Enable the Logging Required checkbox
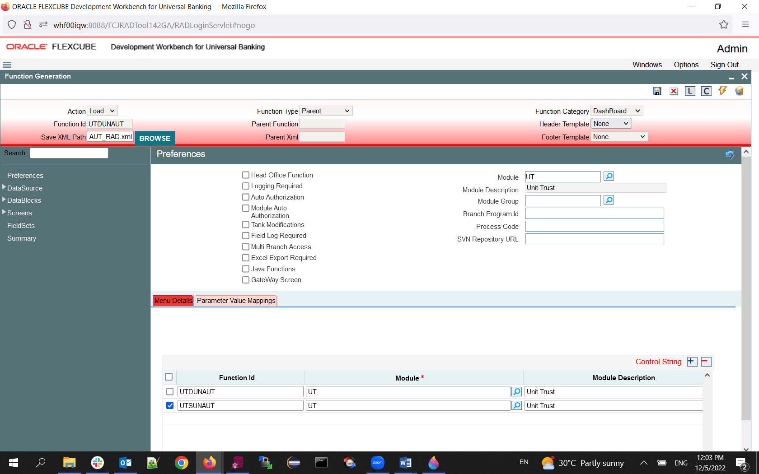 click(246, 186)
